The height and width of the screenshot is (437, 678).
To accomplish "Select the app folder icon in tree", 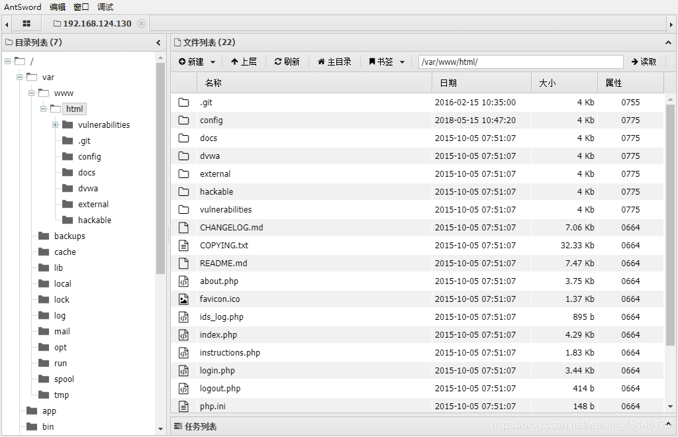I will pos(32,411).
